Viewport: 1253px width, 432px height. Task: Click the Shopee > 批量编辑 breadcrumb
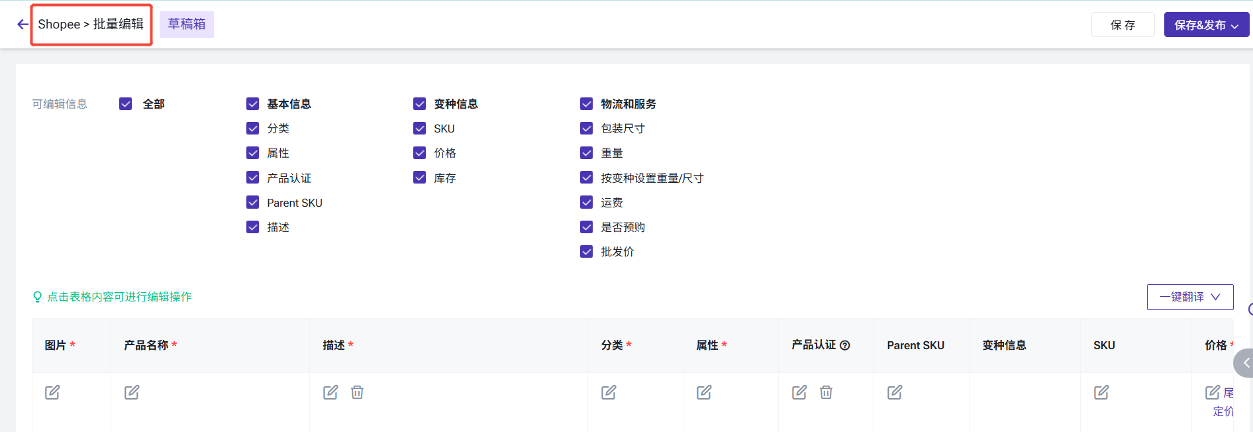pos(91,25)
